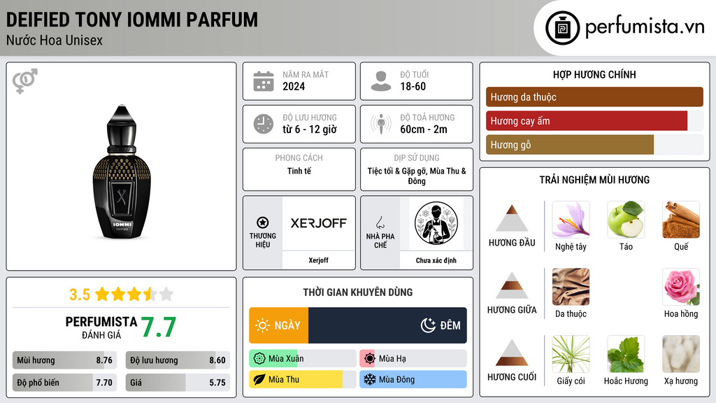Click the Giá 5.75 score bar
Viewport: 716px width, 403px height.
178,383
